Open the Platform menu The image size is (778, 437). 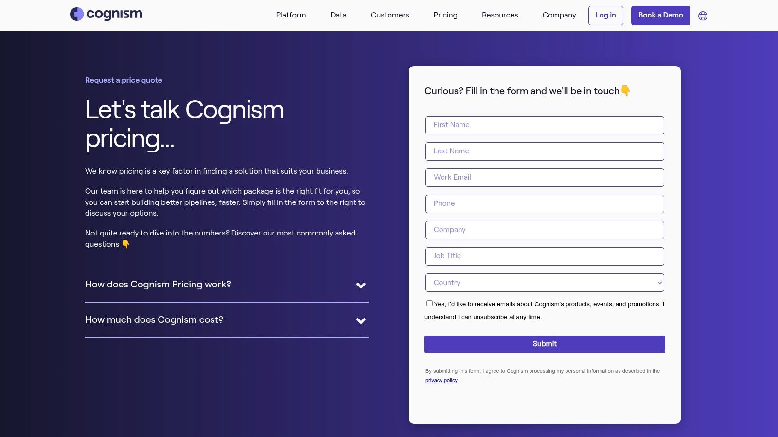[290, 15]
